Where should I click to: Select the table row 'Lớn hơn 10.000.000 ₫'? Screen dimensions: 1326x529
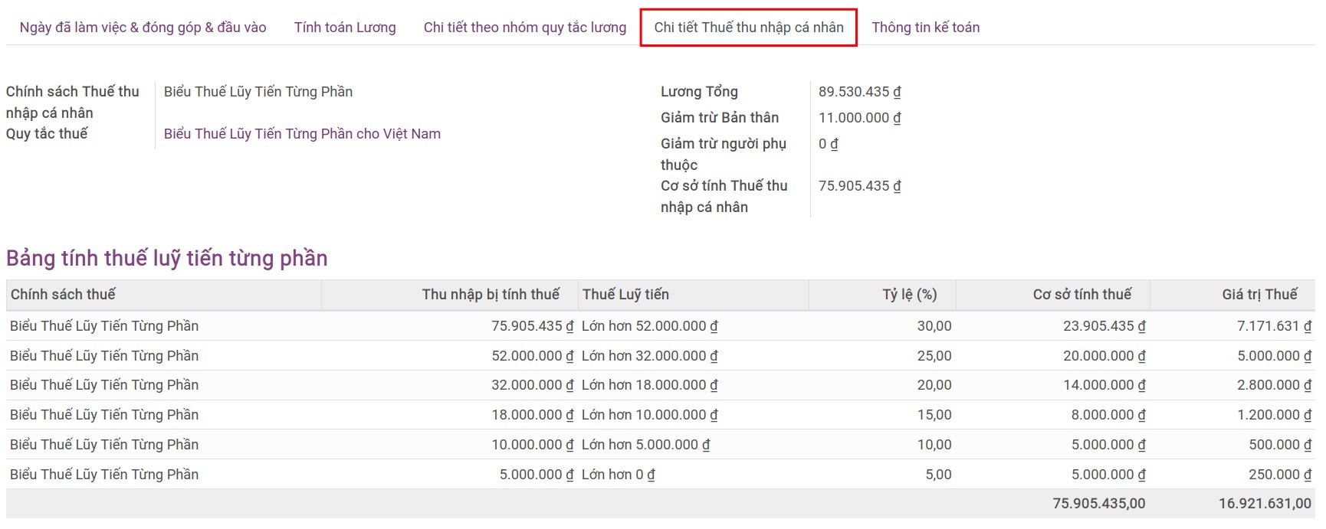tap(660, 415)
